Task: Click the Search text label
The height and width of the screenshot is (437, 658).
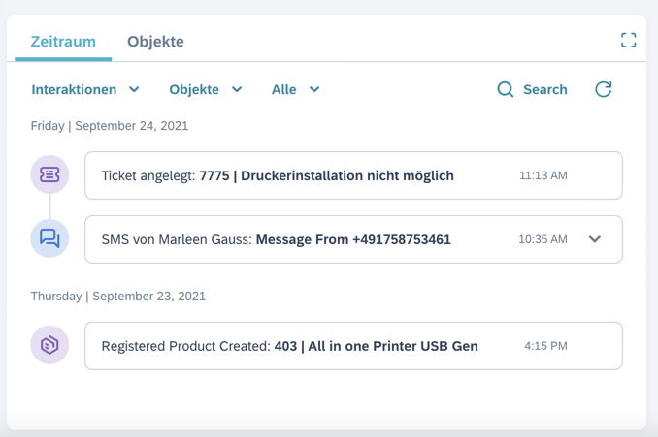Action: (x=544, y=89)
